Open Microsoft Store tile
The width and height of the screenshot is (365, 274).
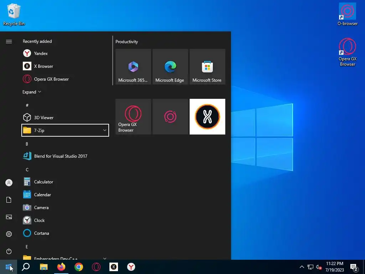coord(207,67)
